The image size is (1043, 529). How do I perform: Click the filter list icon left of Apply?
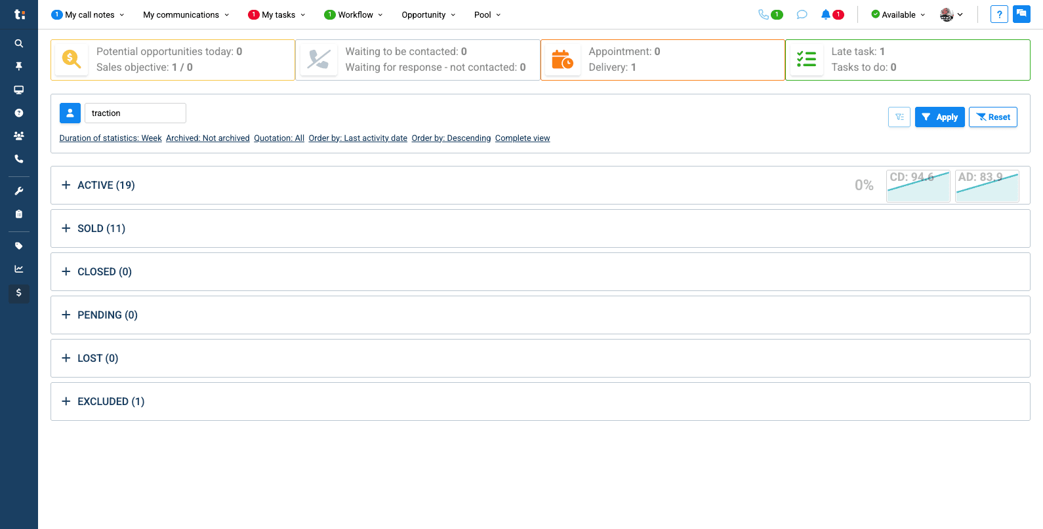[899, 117]
